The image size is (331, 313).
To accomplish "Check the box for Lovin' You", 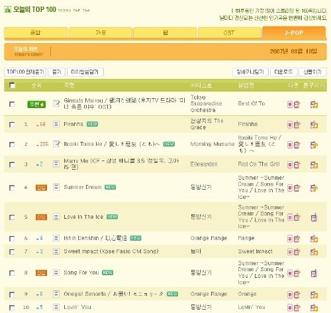I will pos(12,308).
